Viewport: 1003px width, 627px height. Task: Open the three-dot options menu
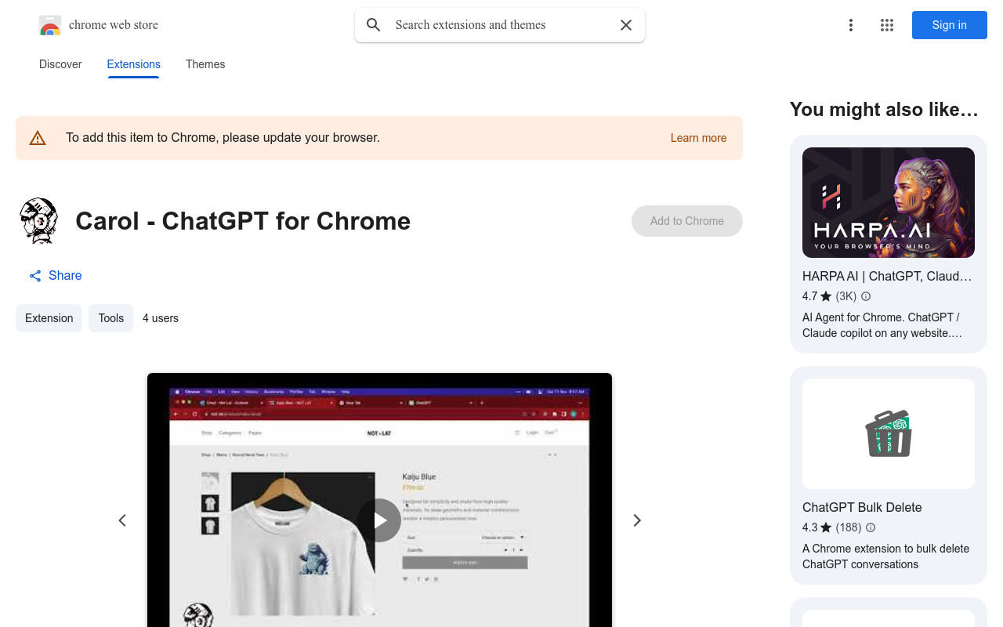pos(851,25)
